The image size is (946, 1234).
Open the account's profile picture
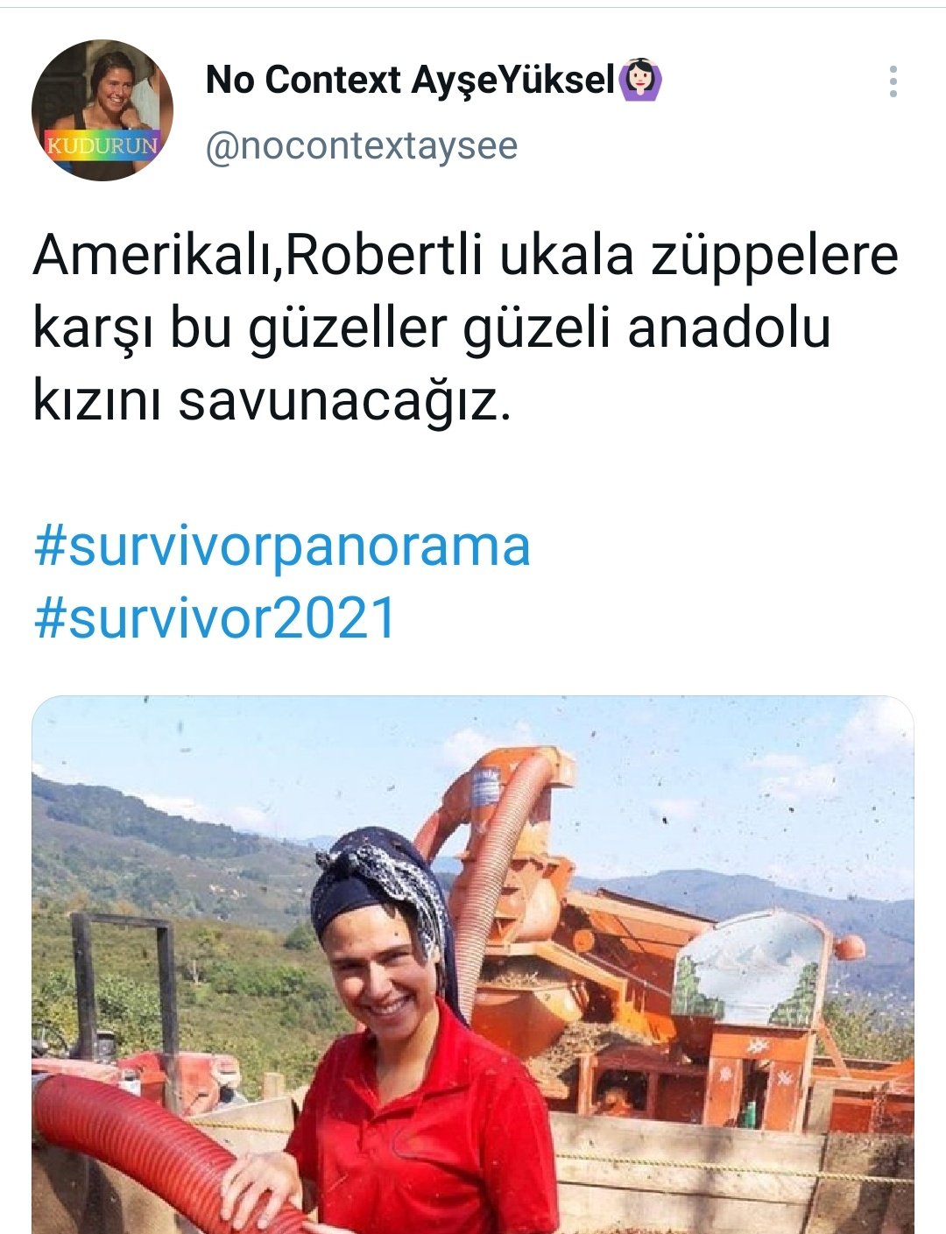[102, 110]
